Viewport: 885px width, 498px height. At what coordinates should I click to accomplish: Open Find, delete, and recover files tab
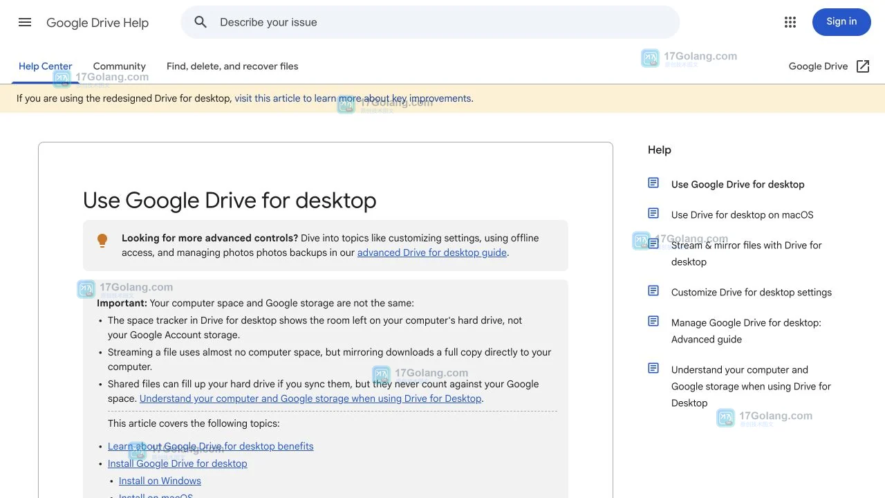(232, 66)
